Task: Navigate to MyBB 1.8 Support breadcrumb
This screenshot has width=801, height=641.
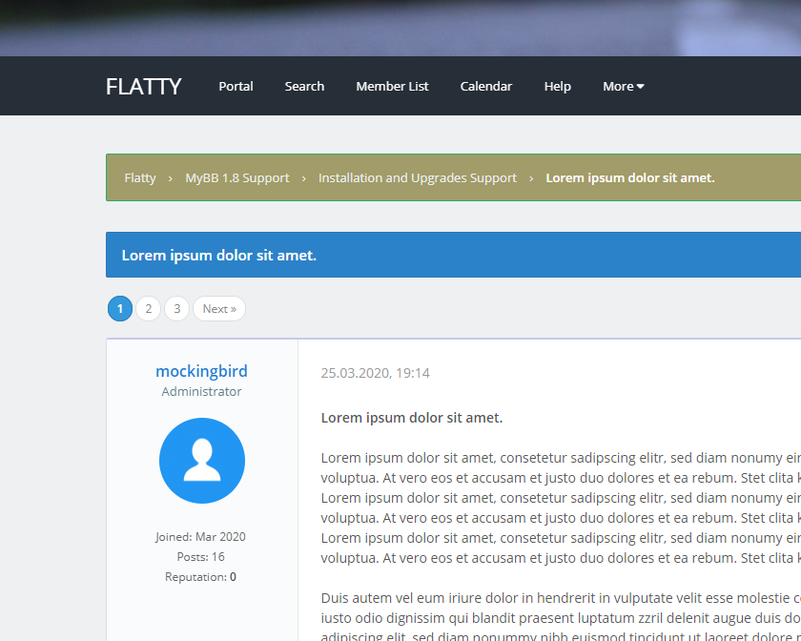Action: tap(236, 177)
